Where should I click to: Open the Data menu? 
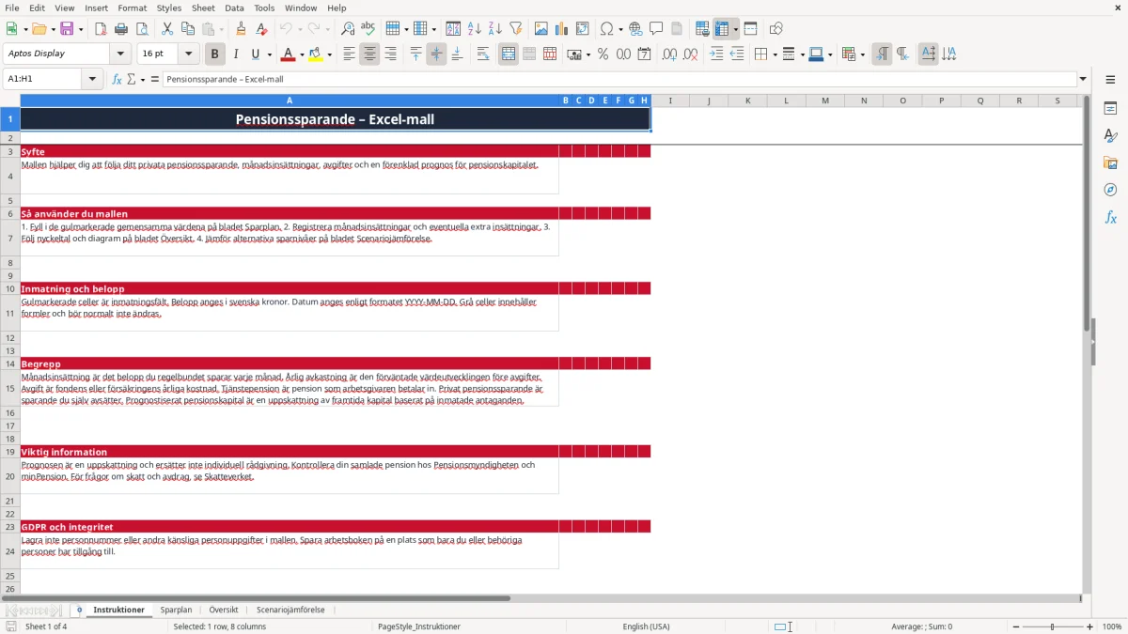(x=234, y=8)
